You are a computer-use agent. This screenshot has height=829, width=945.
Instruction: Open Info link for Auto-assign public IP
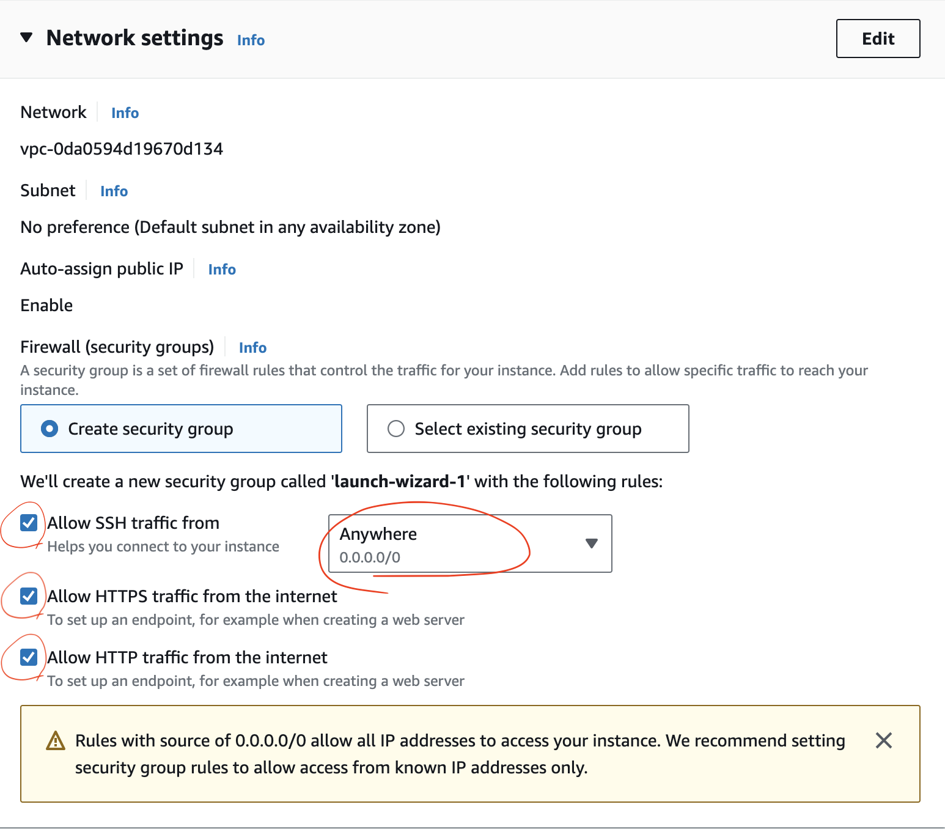[x=222, y=270]
